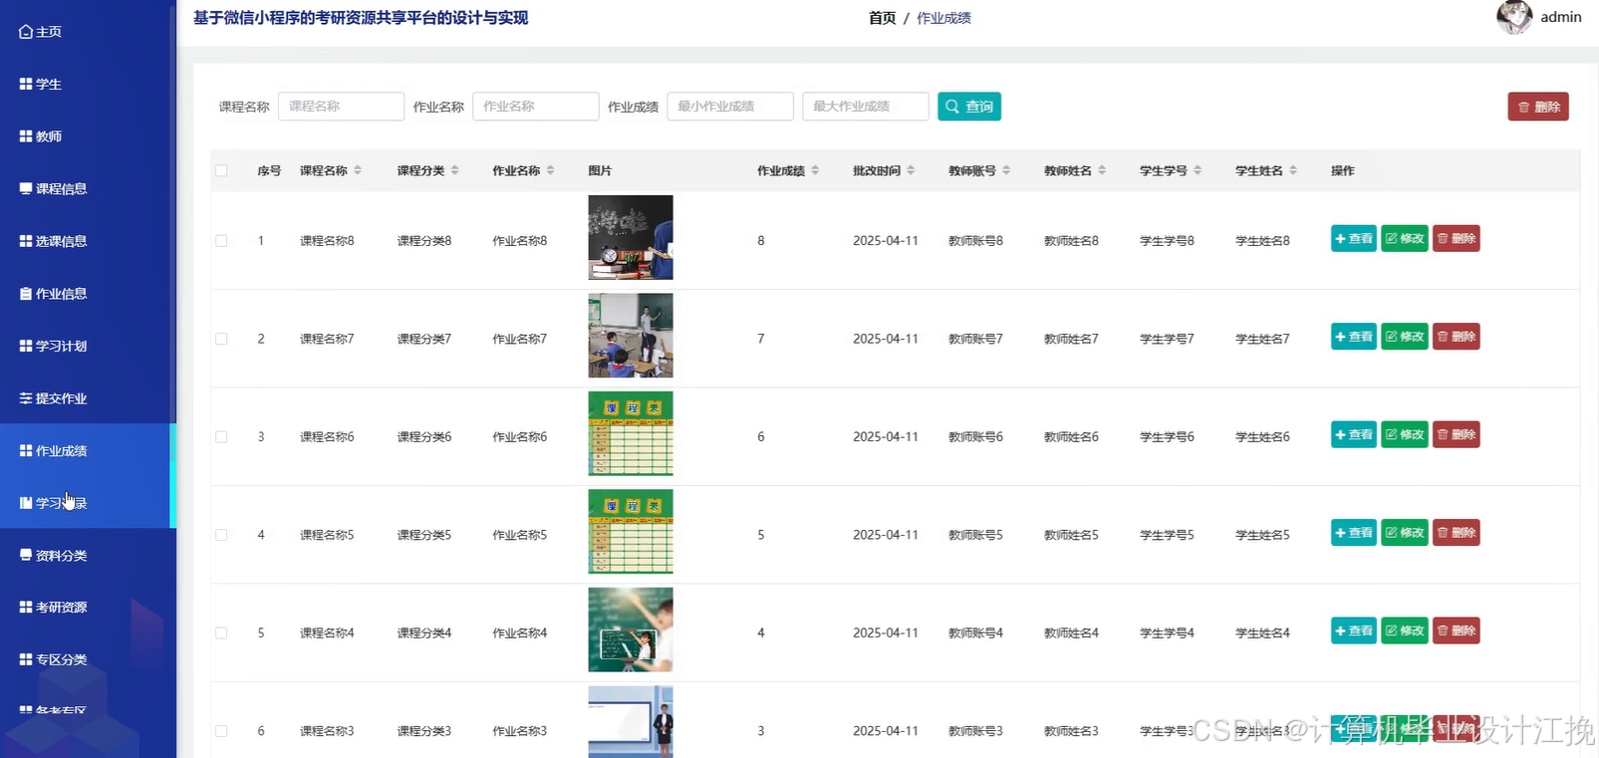The width and height of the screenshot is (1599, 758).
Task: Check the box for row 课程名称7
Action: tap(221, 339)
